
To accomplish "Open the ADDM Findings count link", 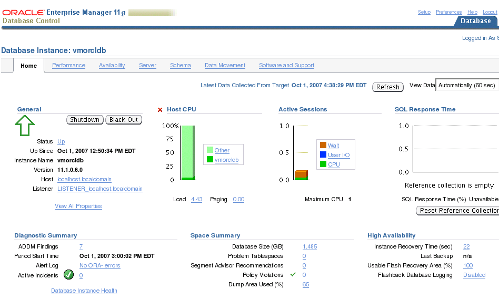I will (81, 246).
